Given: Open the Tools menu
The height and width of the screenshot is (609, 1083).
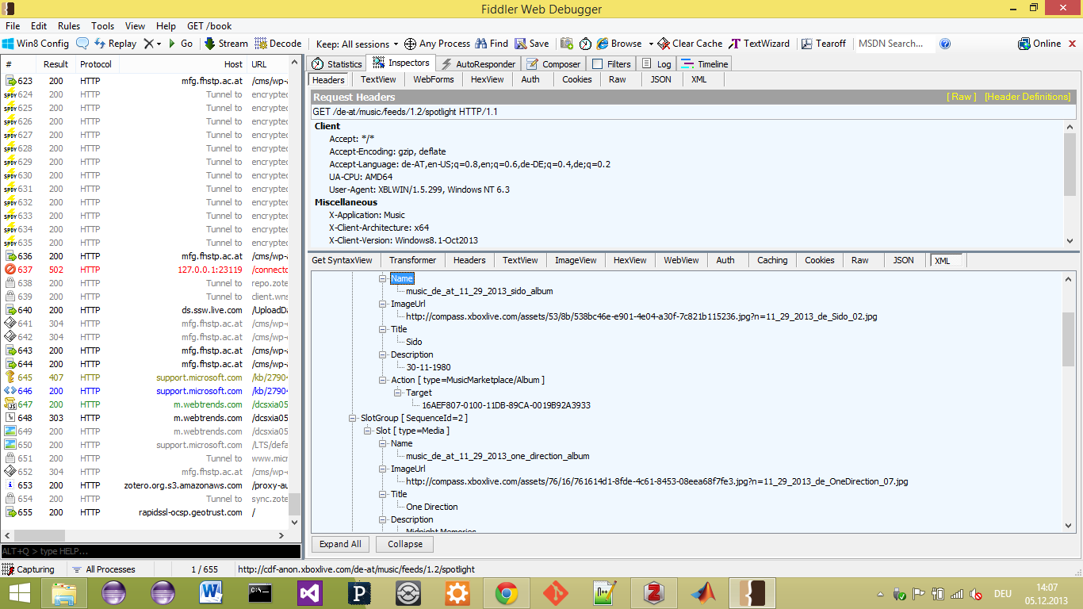Looking at the screenshot, I should tap(102, 26).
